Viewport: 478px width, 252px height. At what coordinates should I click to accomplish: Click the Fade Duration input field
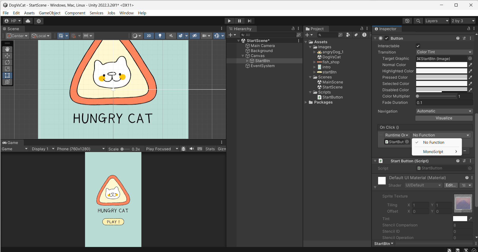point(444,103)
